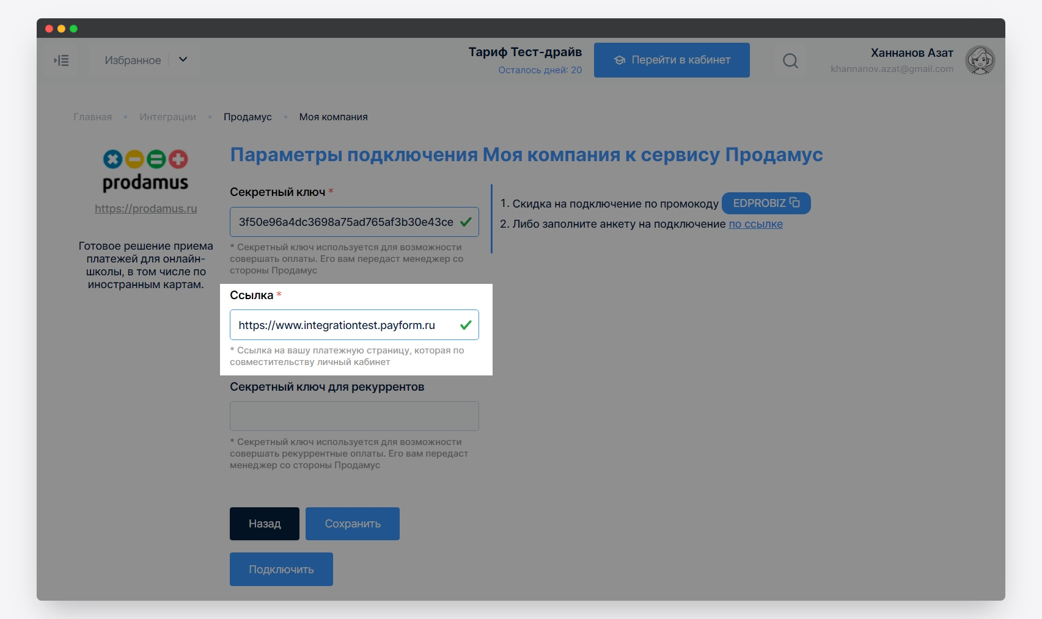Navigate to Интеграции breadcrumb
Screen dimensions: 1042x619
click(x=167, y=117)
